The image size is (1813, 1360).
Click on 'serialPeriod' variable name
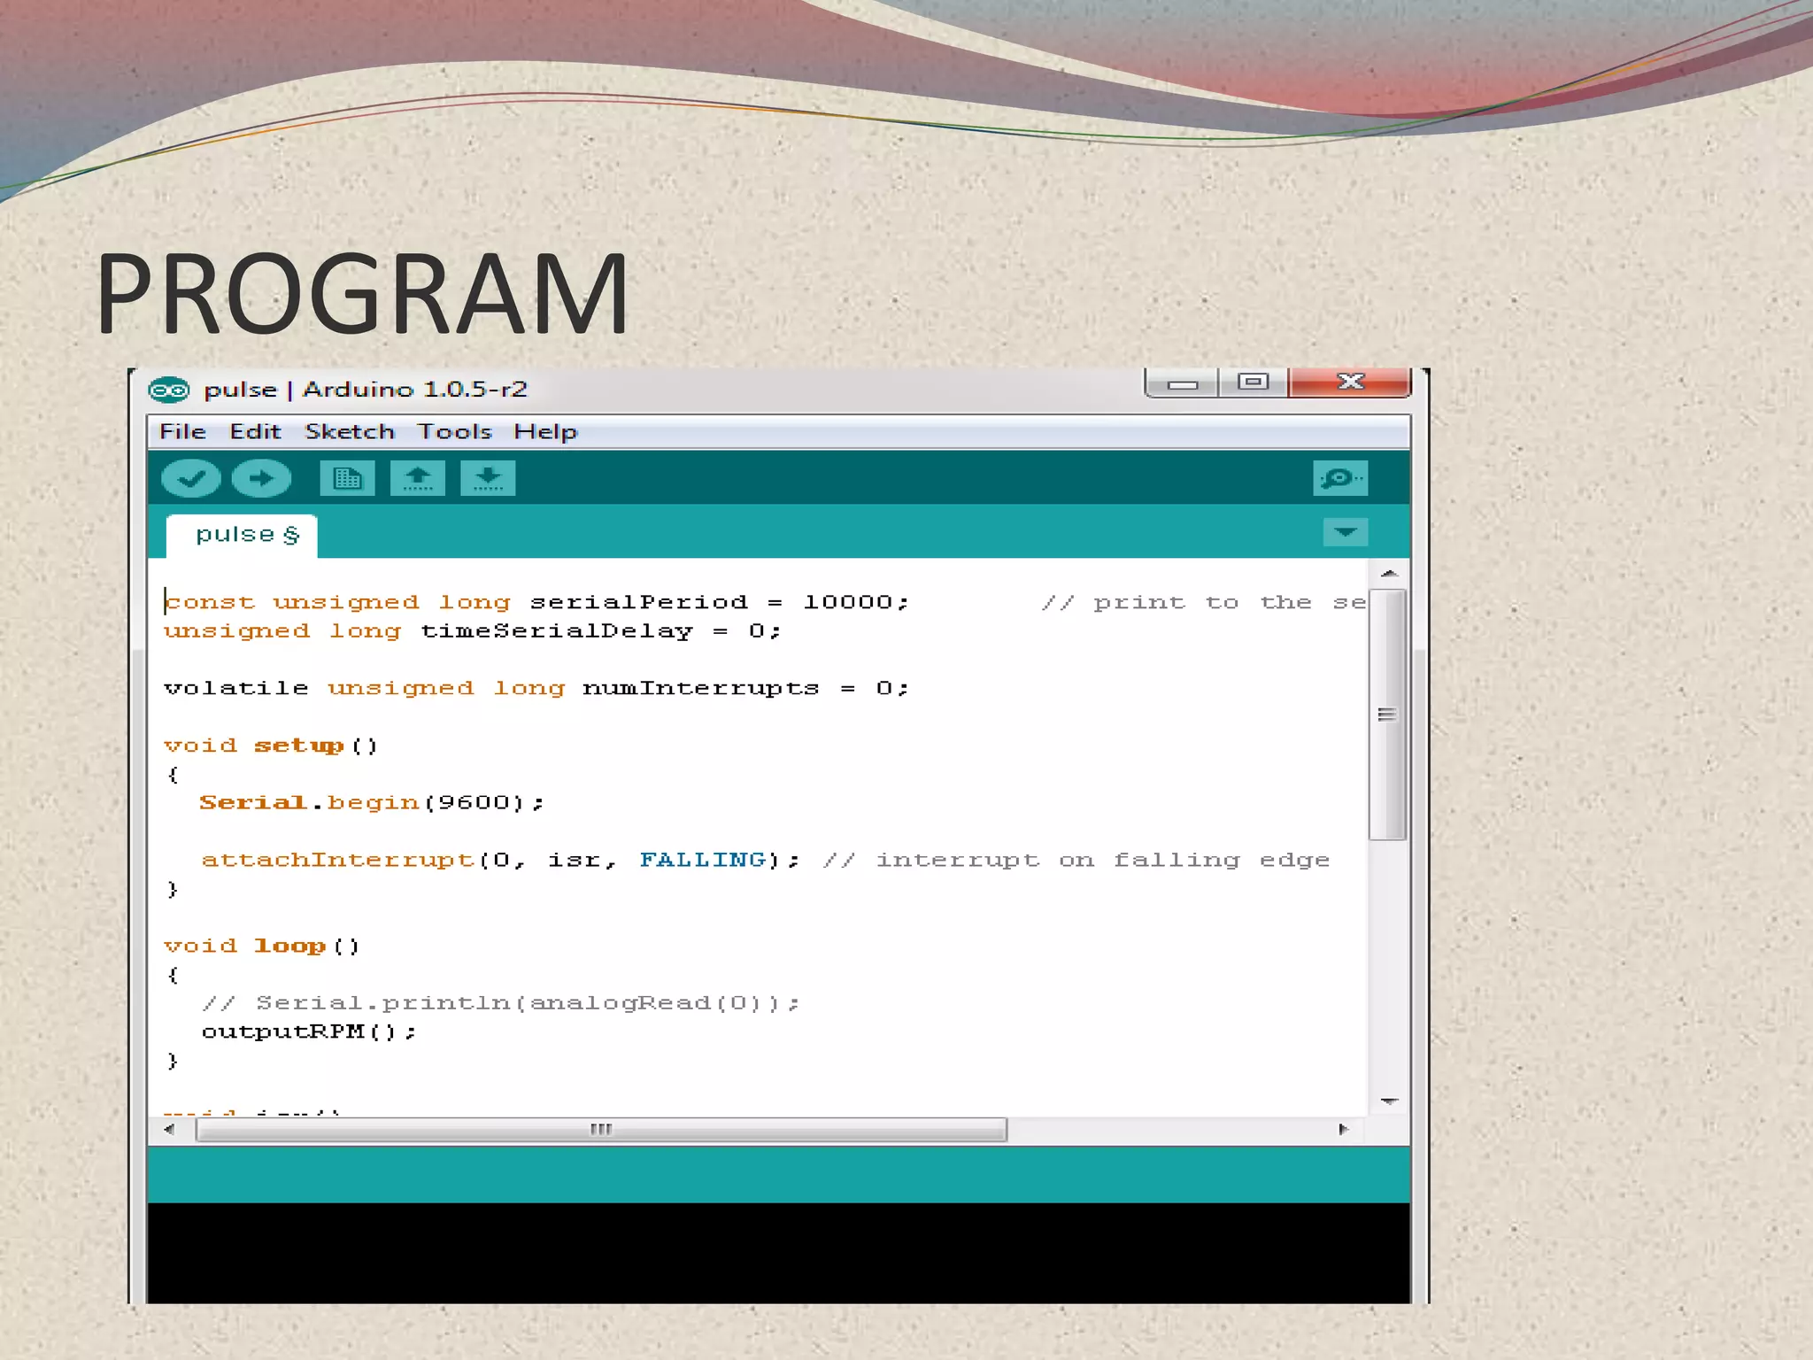point(638,603)
